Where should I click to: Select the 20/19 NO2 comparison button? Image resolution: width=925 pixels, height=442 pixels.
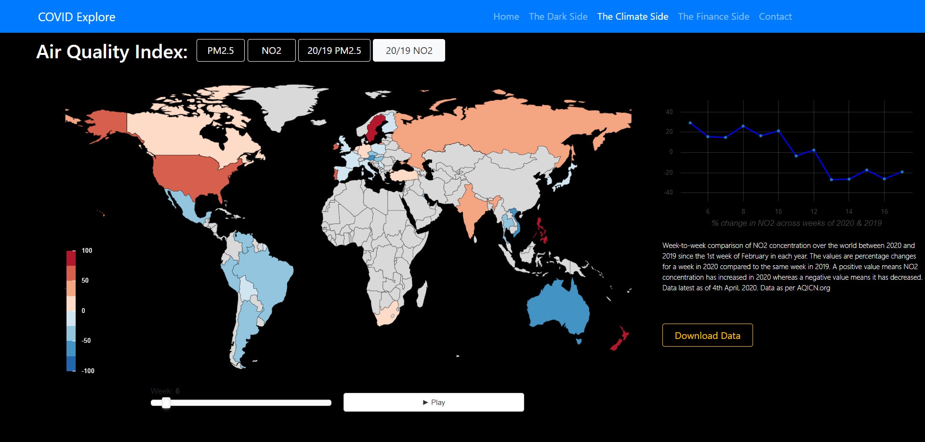tap(409, 51)
